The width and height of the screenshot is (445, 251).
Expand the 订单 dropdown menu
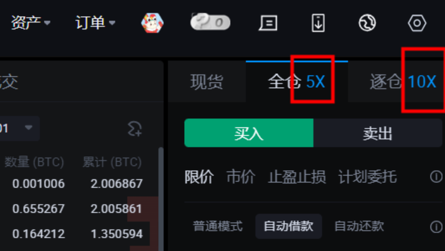[95, 23]
